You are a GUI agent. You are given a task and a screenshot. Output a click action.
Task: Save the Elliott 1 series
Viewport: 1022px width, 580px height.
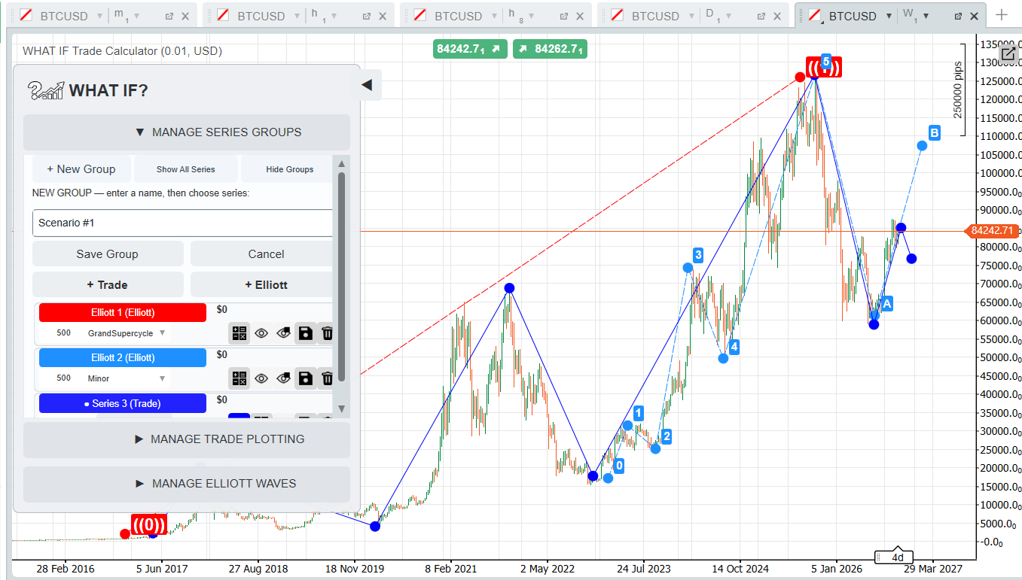(x=305, y=333)
